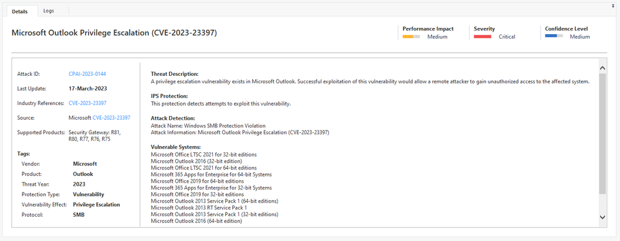The width and height of the screenshot is (620, 241).
Task: Click Microsoft Outlook 2016 (64-bit edition) row
Action: click(197, 221)
